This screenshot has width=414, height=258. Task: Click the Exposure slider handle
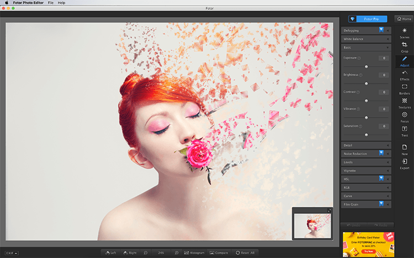point(366,67)
